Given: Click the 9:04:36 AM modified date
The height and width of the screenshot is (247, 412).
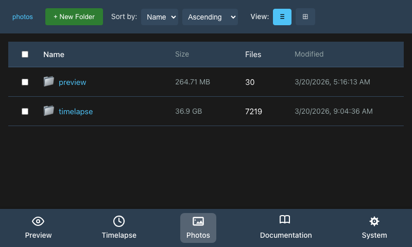Looking at the screenshot, I should (333, 111).
